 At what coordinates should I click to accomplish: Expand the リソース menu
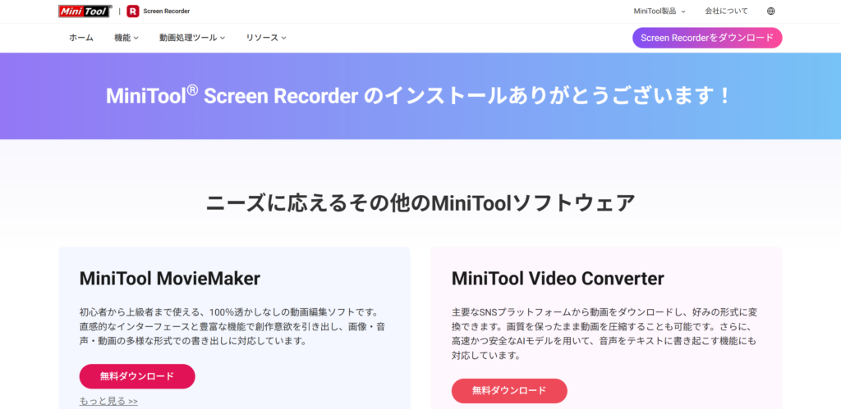pos(266,38)
